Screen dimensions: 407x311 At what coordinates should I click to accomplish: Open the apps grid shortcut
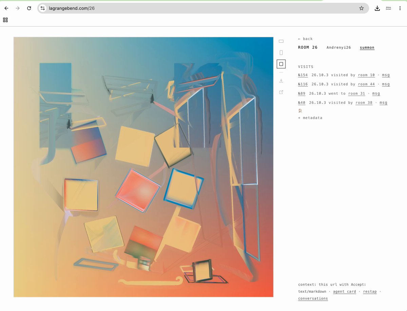(5, 20)
